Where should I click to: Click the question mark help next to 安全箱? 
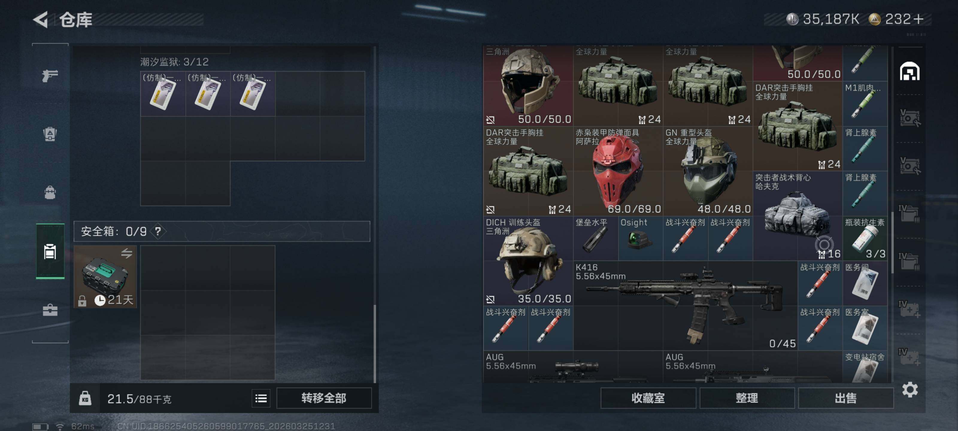158,231
